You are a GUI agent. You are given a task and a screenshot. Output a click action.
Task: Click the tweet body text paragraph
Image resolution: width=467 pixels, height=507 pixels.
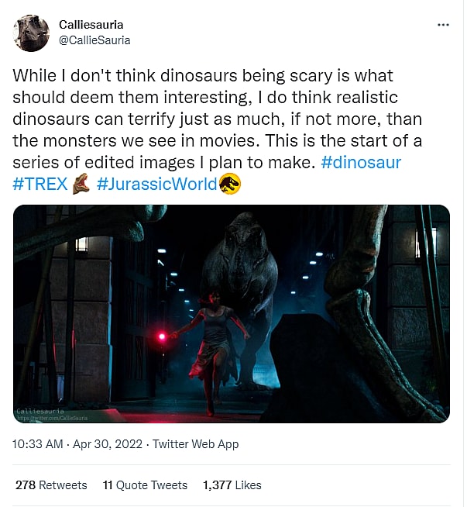201,119
